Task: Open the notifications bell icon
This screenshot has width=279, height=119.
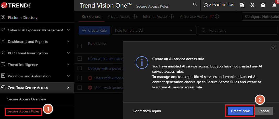Action: click(x=274, y=5)
